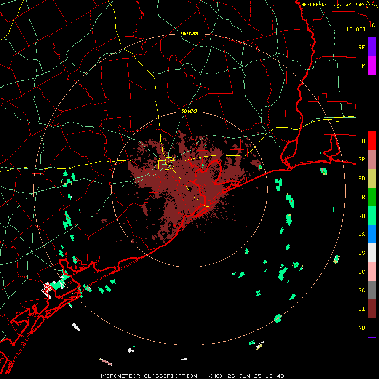
Task: Click the BD yellow legend swatch
Action: [x=372, y=179]
